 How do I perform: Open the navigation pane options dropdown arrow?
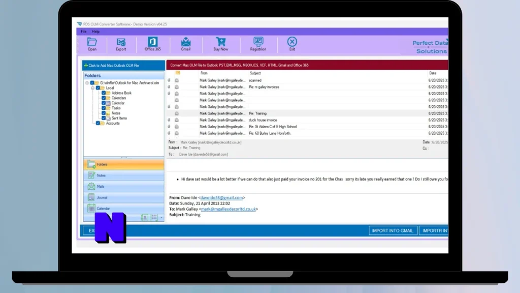[161, 218]
